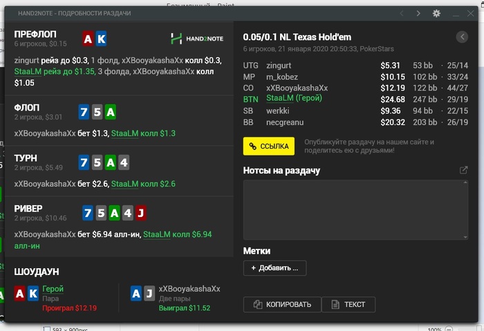
Task: Click hero's showdown King card
Action: point(33,294)
